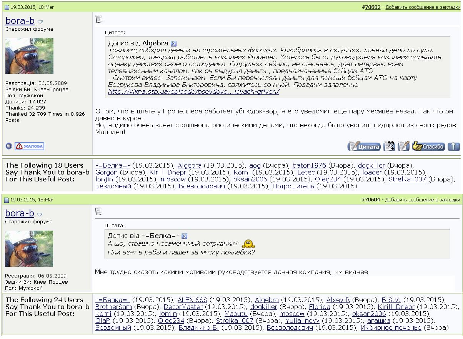Click the multi-quote icon right of Цитата button
Image resolution: width=463 pixels, height=339 pixels.
click(390, 146)
